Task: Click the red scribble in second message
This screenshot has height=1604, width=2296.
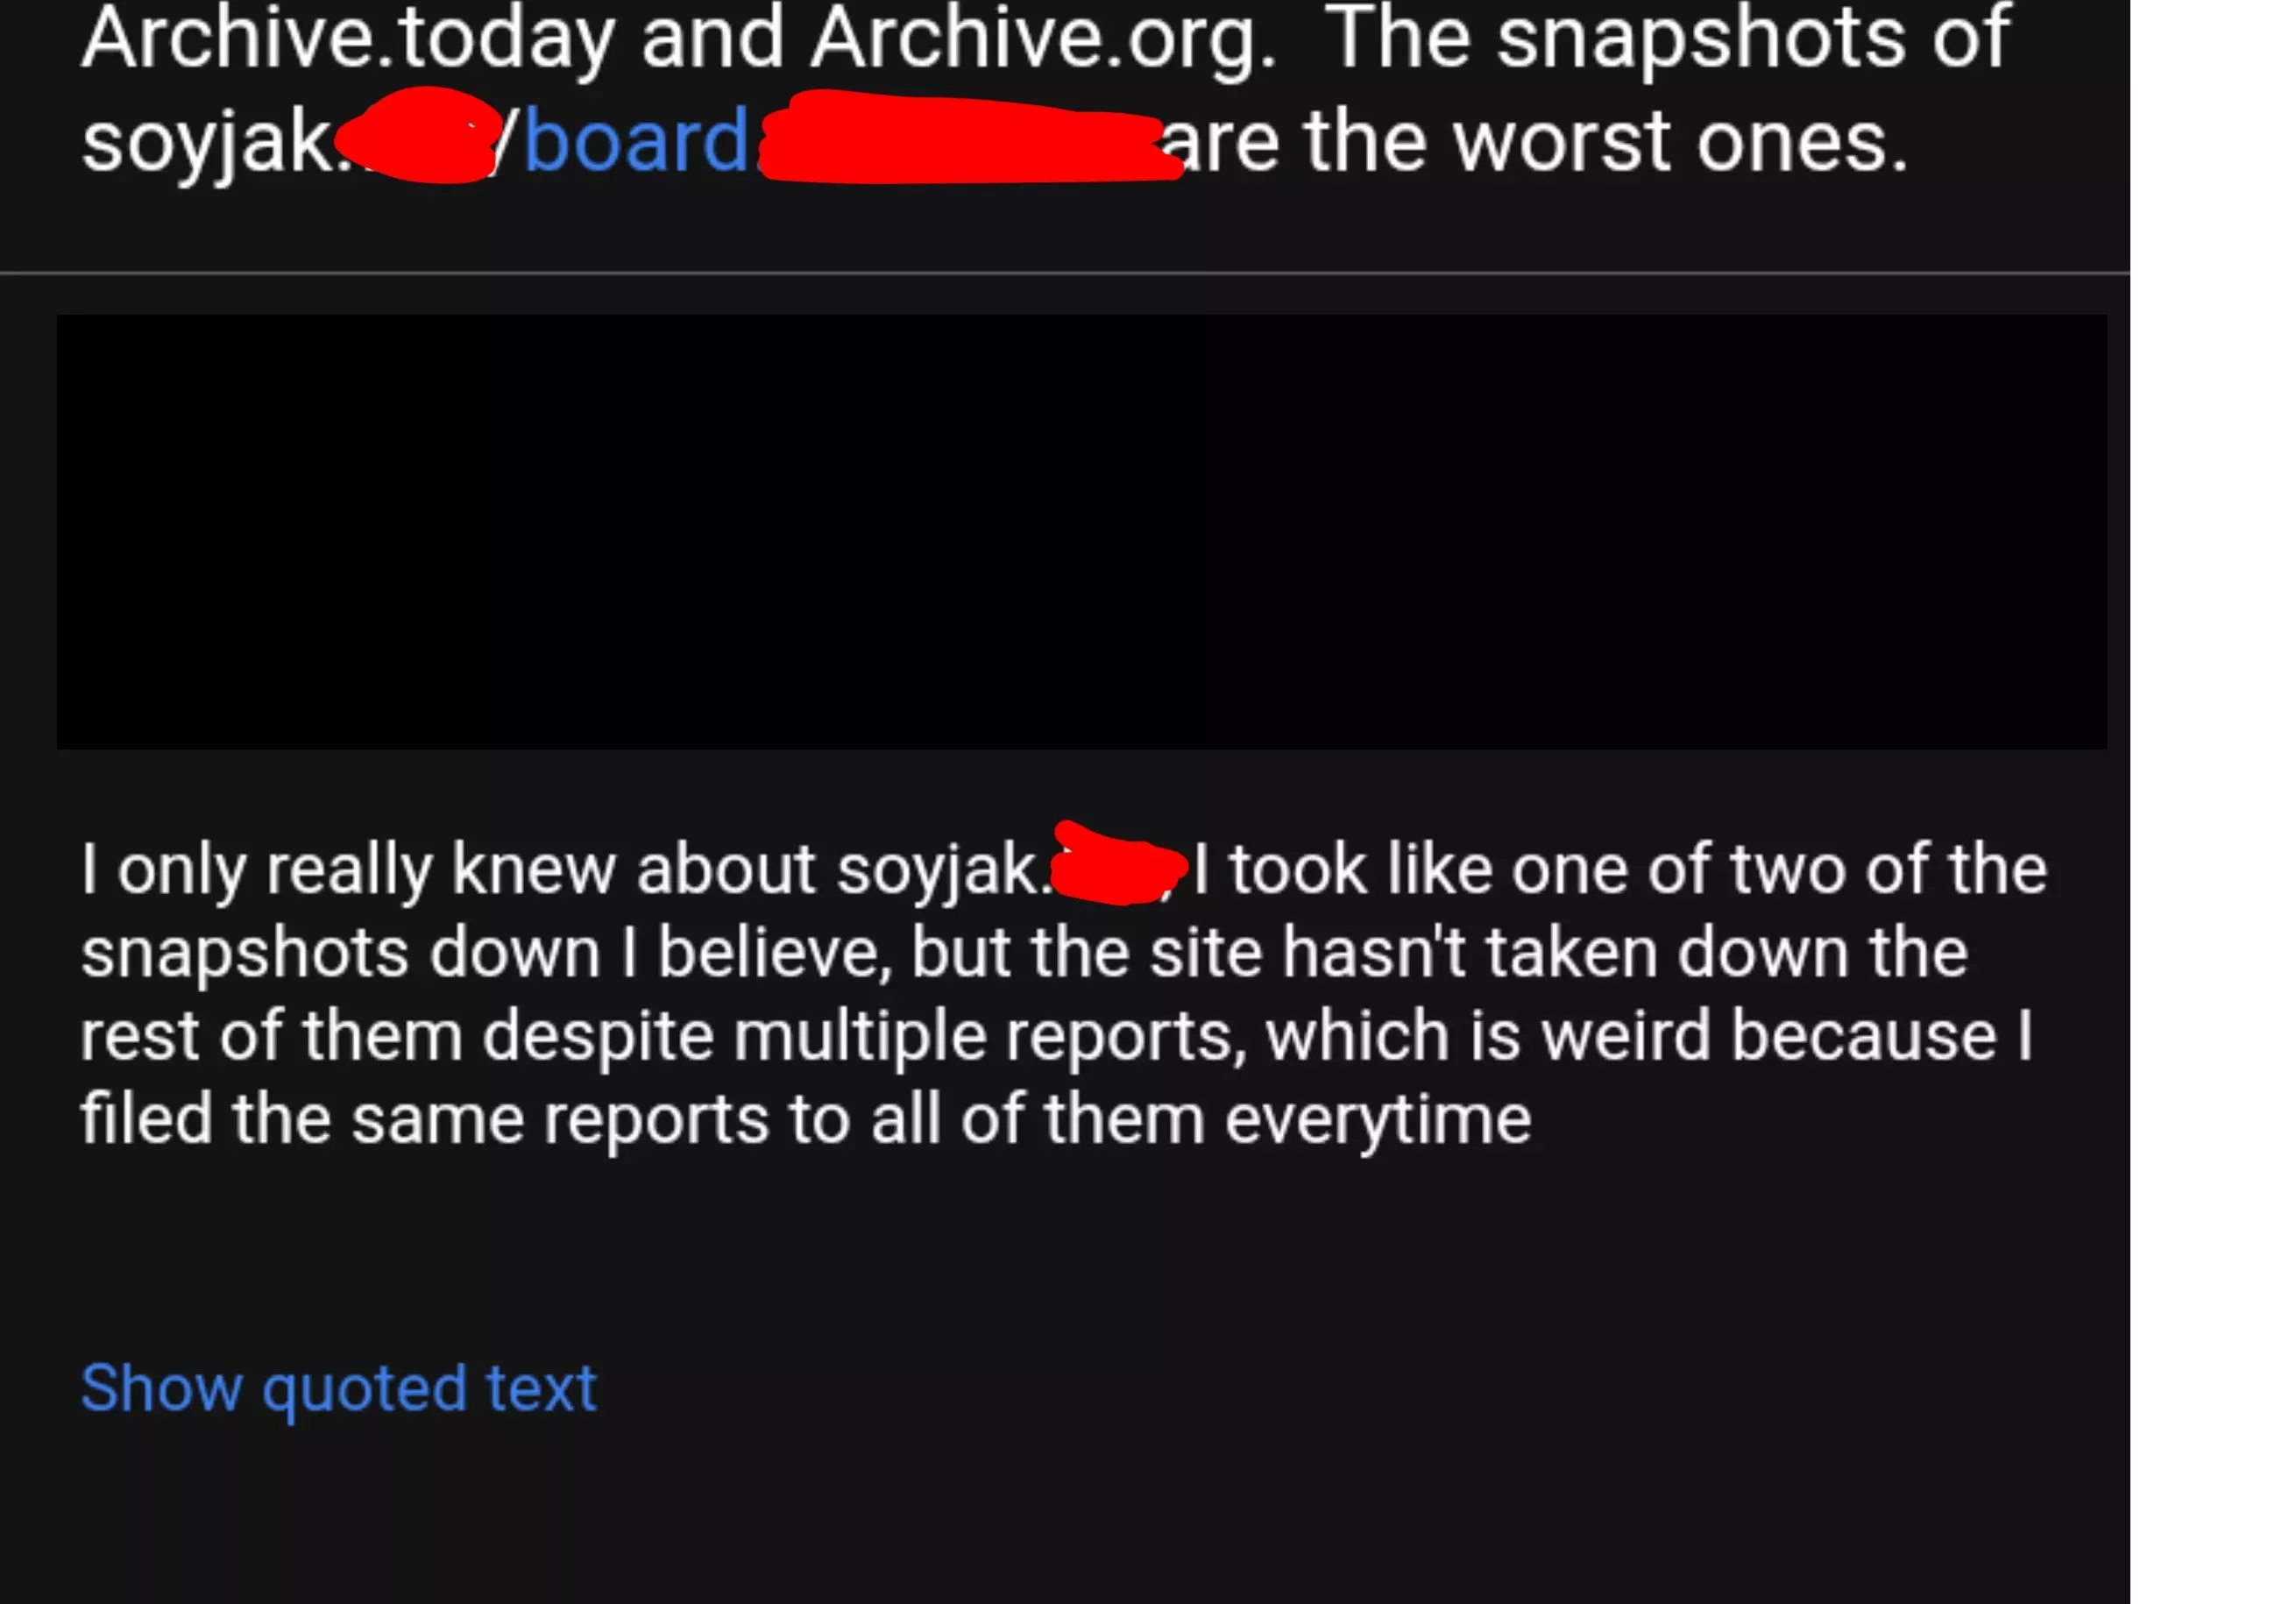Action: click(x=1120, y=863)
